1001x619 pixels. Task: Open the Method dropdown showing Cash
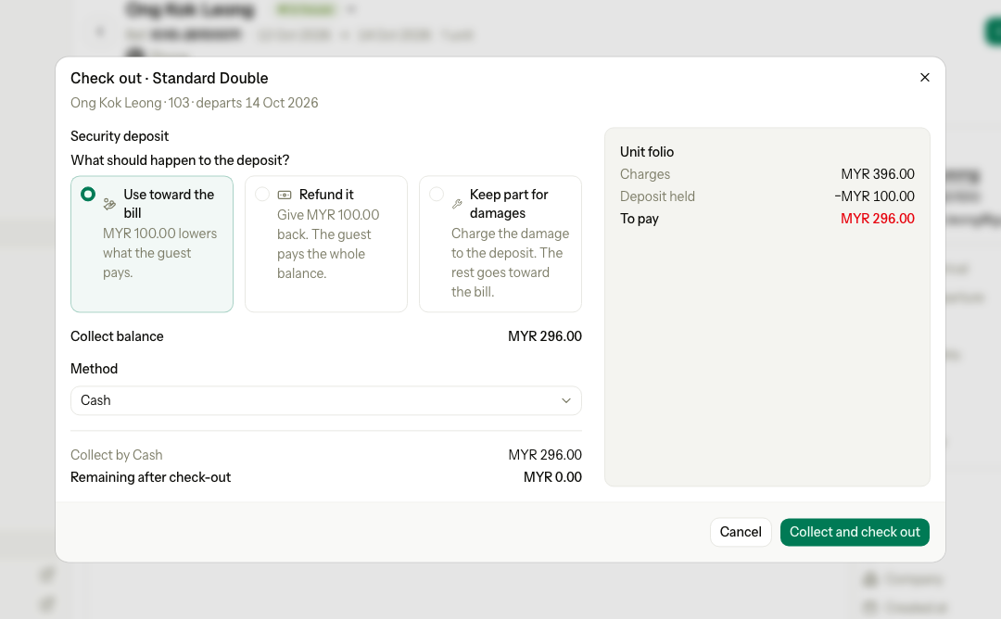coord(325,400)
